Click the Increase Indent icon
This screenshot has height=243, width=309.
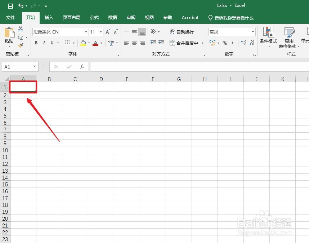(x=161, y=43)
